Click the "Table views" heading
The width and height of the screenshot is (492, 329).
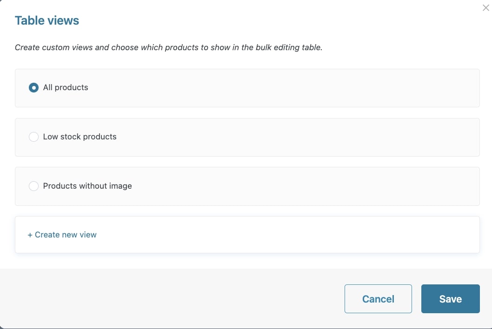[x=47, y=21]
